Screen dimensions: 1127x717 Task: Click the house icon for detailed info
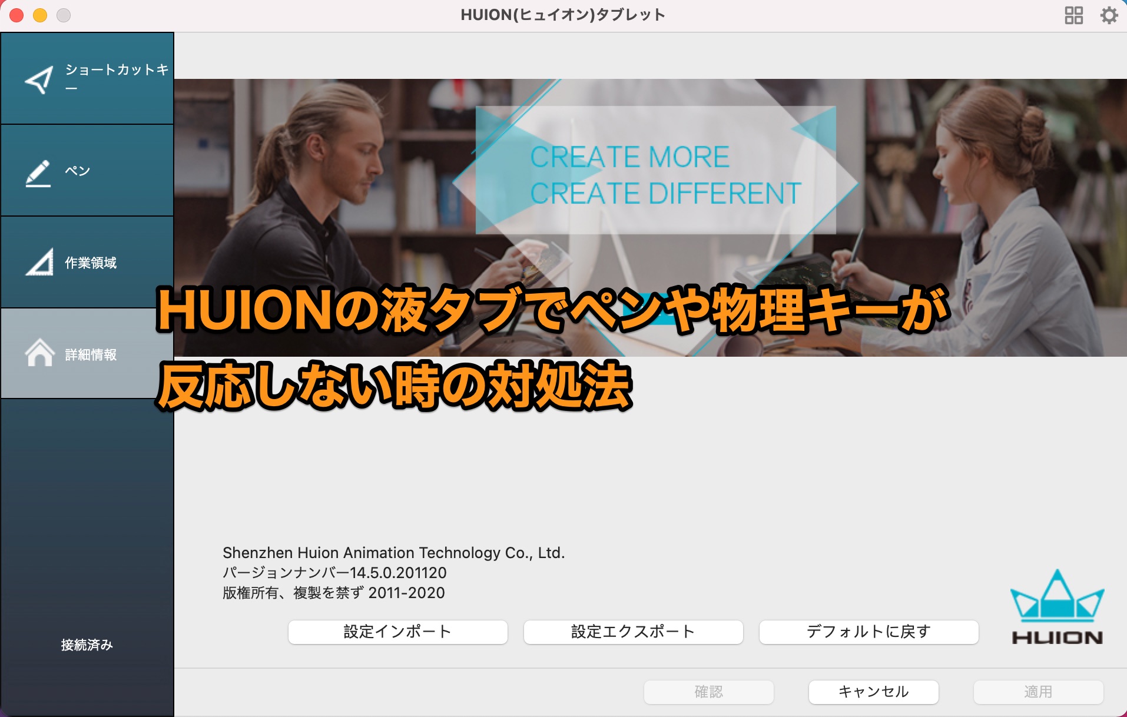click(39, 353)
